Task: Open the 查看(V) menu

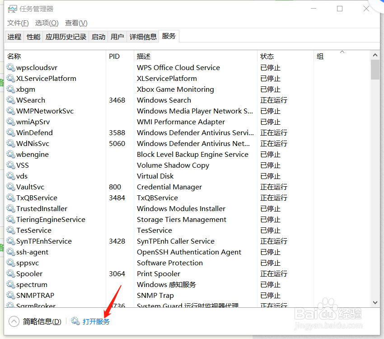Action: 76,23
